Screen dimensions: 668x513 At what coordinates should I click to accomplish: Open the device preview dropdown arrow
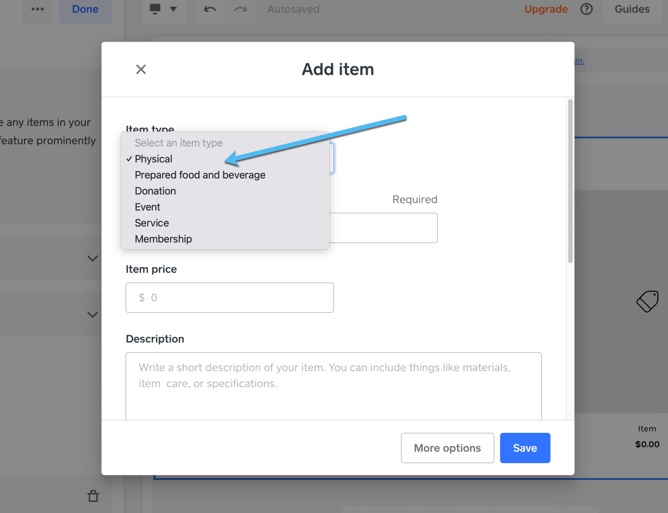click(172, 9)
